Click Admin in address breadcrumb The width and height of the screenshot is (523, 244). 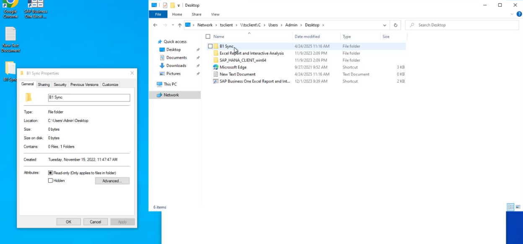(291, 25)
